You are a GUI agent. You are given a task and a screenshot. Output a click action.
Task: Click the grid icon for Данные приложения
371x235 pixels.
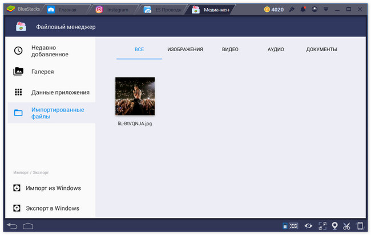(18, 92)
